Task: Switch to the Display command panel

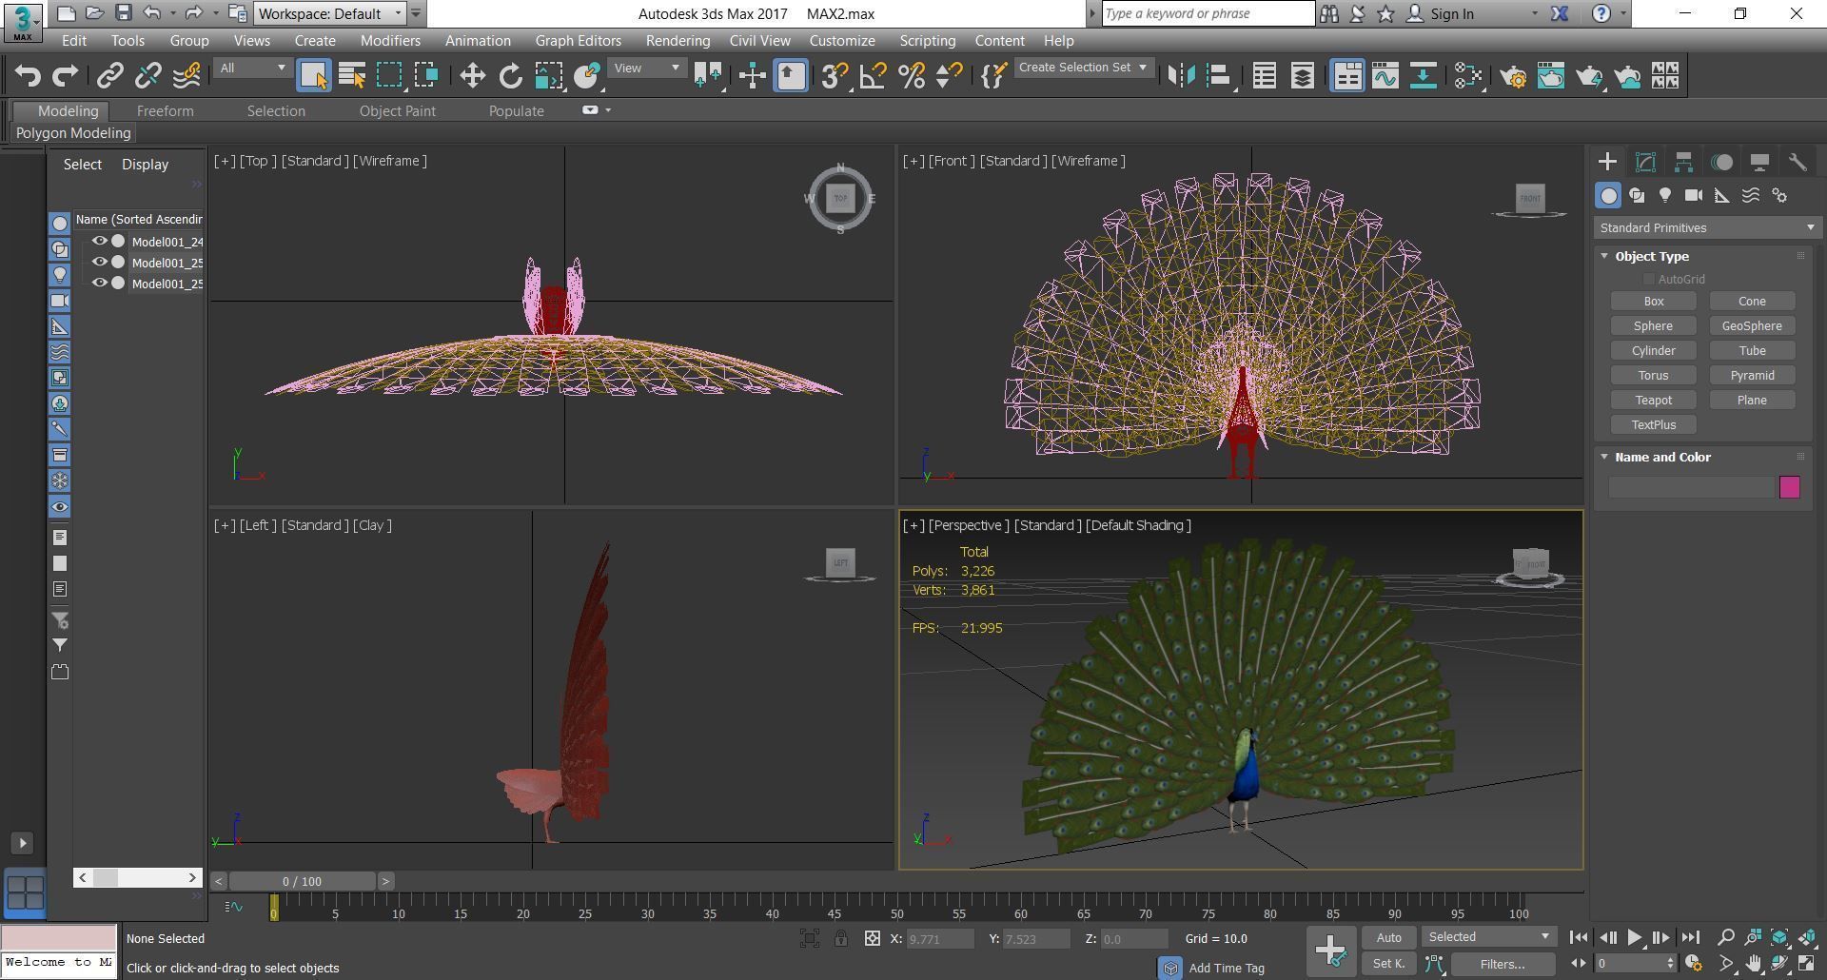Action: [x=1759, y=162]
